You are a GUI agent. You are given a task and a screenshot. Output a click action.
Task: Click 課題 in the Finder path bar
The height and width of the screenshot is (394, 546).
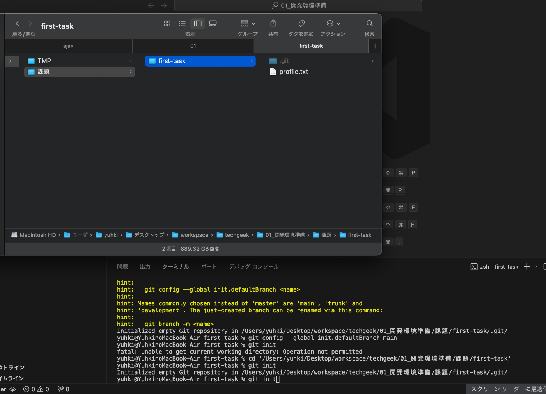point(322,235)
